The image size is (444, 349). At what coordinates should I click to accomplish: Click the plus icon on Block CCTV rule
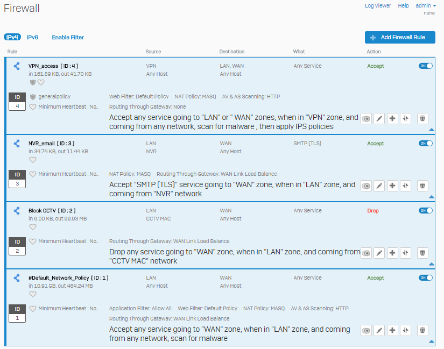pos(392,253)
